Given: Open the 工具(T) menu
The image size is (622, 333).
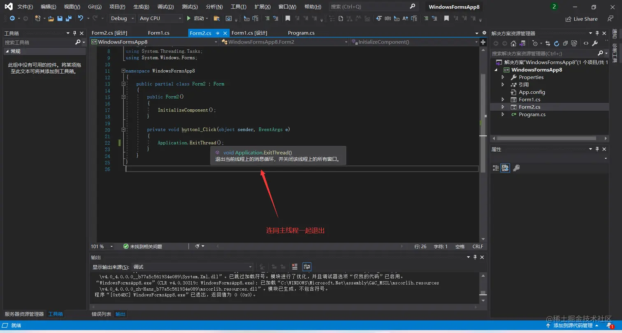Looking at the screenshot, I should click(x=239, y=7).
